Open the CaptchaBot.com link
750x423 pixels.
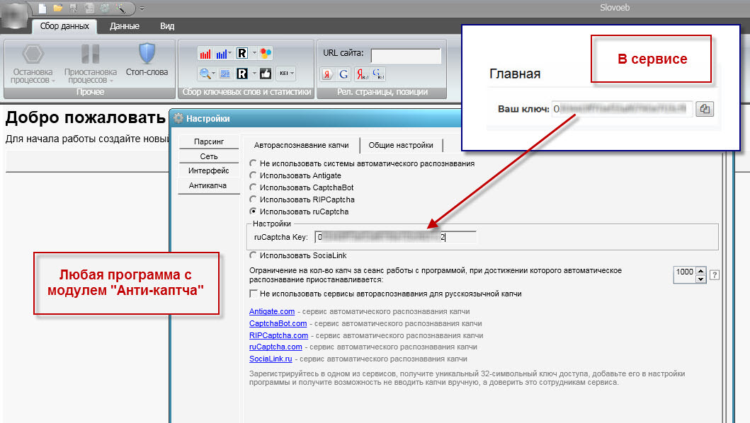coord(278,323)
